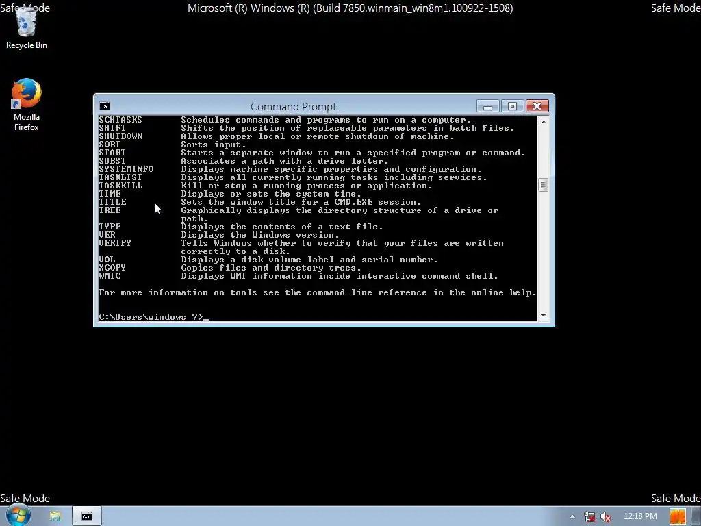
Task: Click the XCOPY command name
Action: [112, 268]
